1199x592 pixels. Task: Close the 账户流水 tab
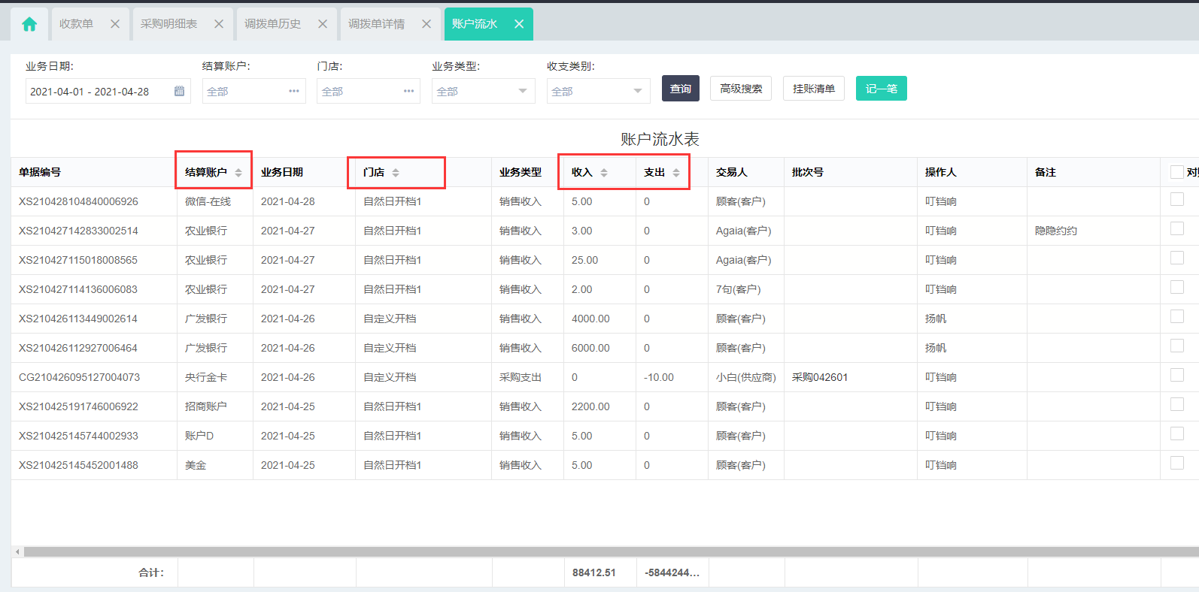click(x=519, y=24)
